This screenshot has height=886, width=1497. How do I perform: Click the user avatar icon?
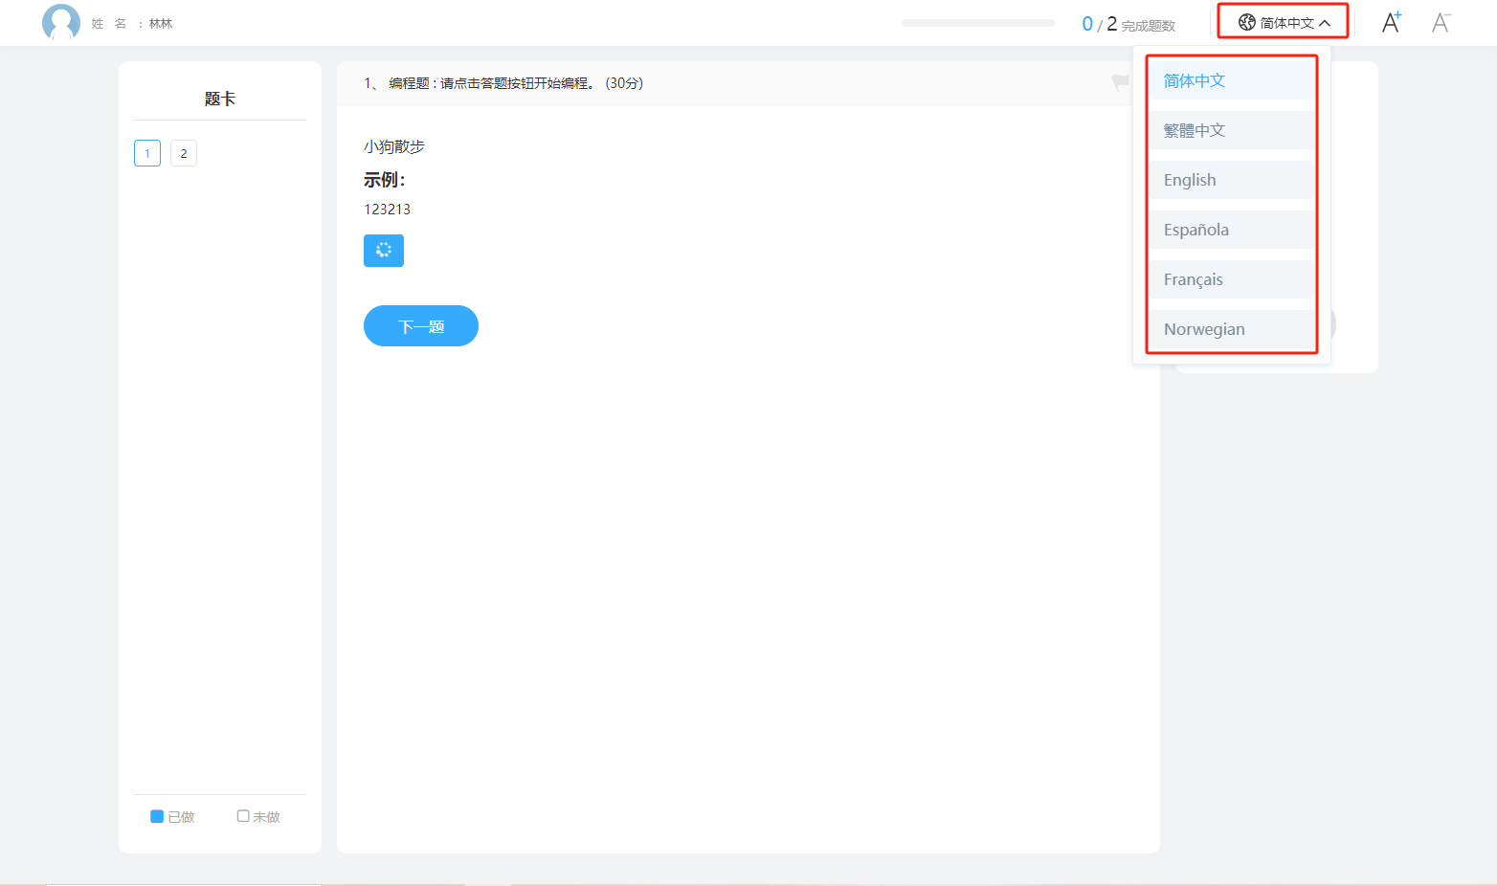click(x=61, y=23)
